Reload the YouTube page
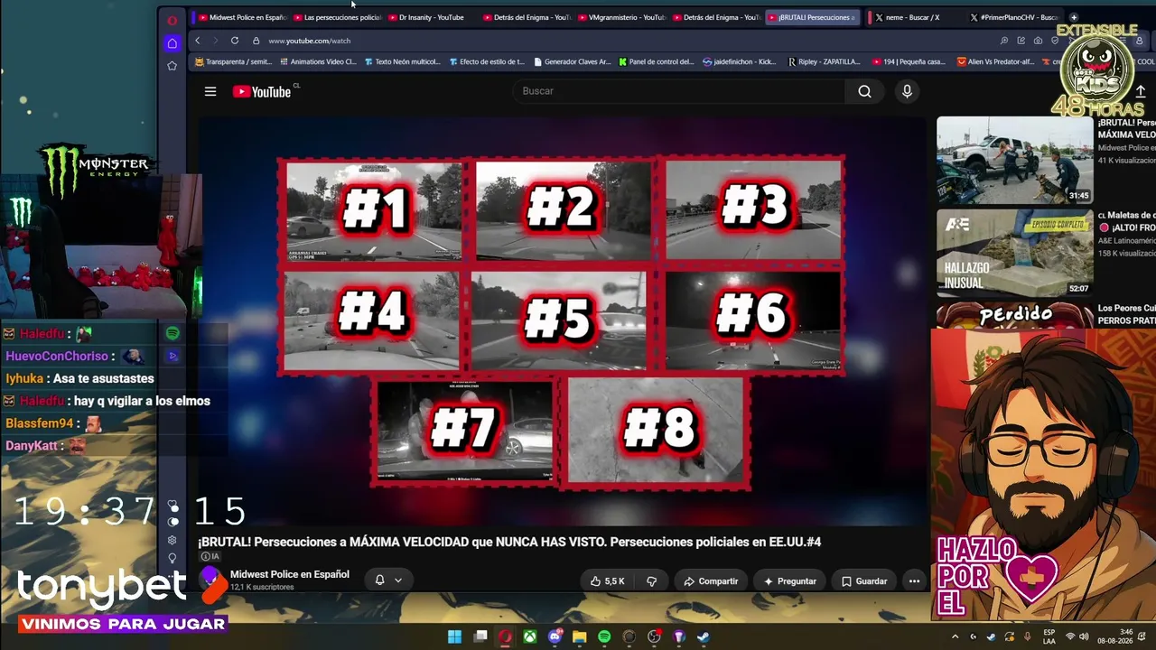 click(x=235, y=41)
